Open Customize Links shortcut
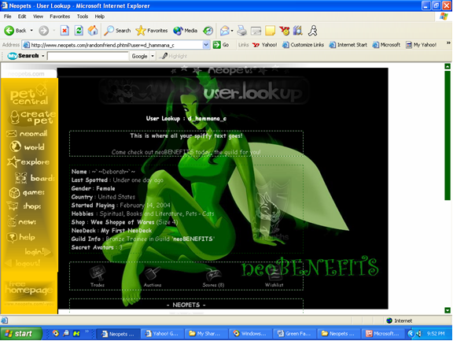Viewport: 453px width, 341px height. tap(303, 45)
